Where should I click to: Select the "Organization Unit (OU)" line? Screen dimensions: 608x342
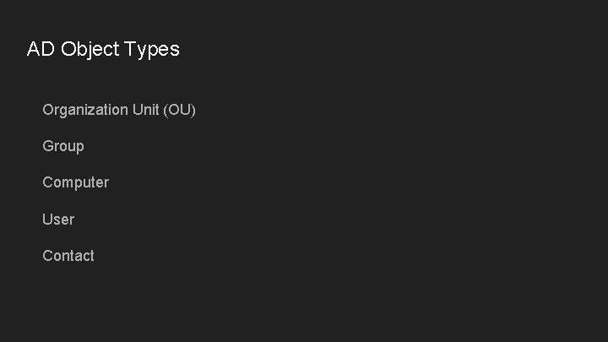pos(119,110)
